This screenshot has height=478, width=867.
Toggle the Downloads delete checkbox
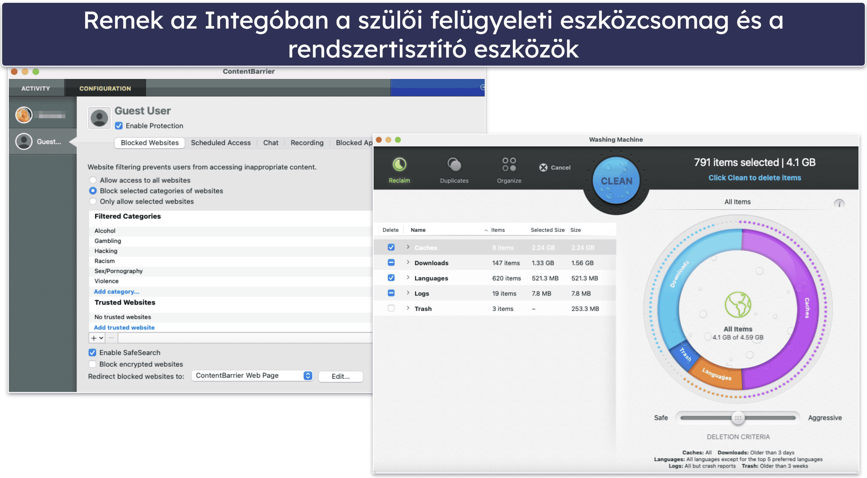click(x=391, y=263)
